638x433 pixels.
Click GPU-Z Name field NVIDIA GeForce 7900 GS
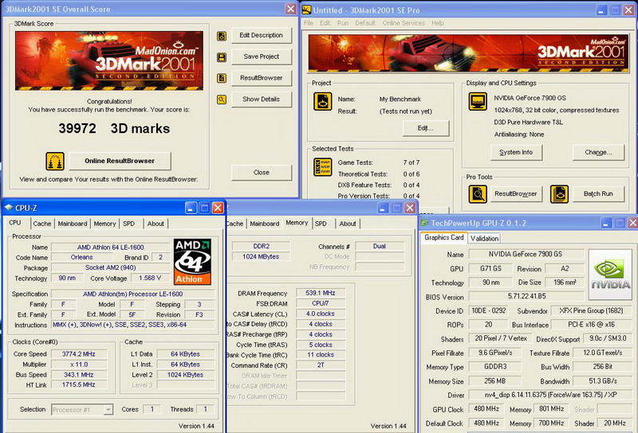(x=526, y=254)
